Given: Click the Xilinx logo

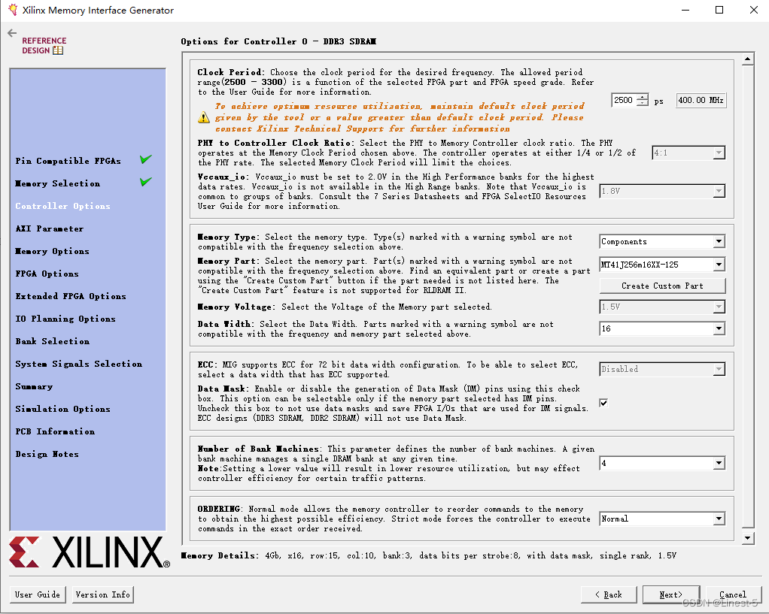Looking at the screenshot, I should [x=89, y=553].
